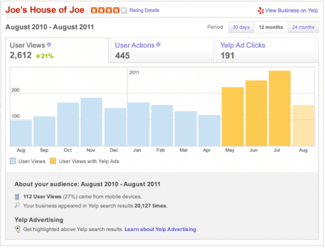
Task: Select the 30 days period
Action: (x=241, y=27)
